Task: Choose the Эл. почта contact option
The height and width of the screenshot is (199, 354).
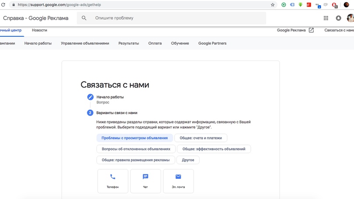Action: point(179,181)
